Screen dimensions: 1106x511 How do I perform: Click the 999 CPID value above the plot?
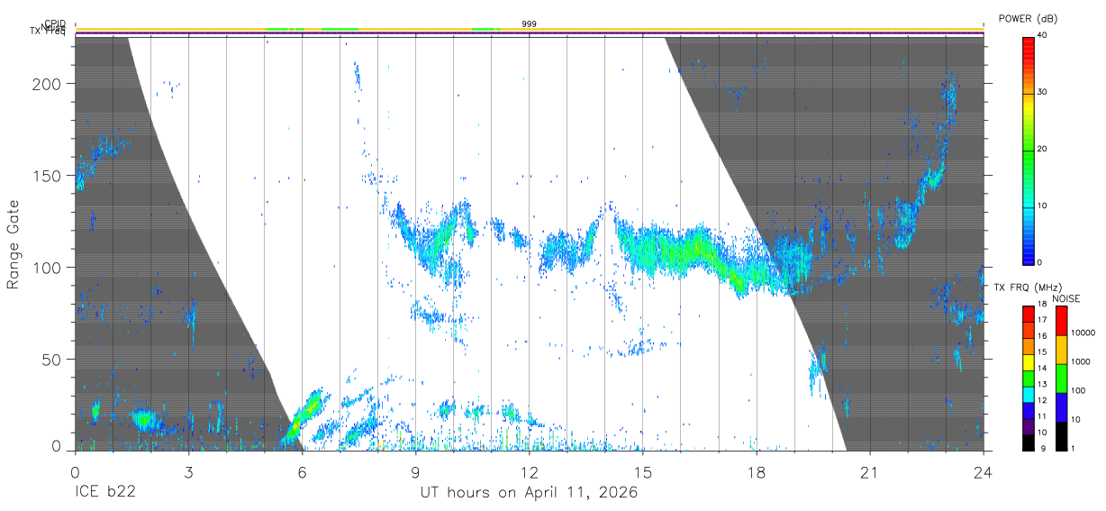[529, 23]
